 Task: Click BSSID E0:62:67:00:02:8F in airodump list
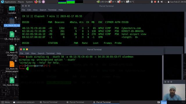tap(34, 37)
